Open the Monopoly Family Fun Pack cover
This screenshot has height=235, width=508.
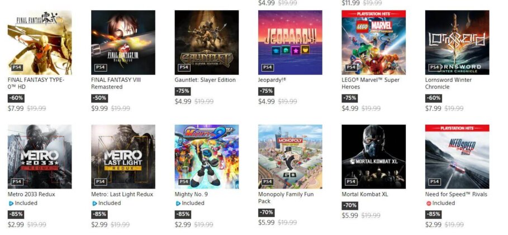pyautogui.click(x=290, y=157)
